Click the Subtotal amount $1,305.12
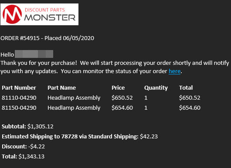Screen dimensions: 231x168 coord(41,127)
